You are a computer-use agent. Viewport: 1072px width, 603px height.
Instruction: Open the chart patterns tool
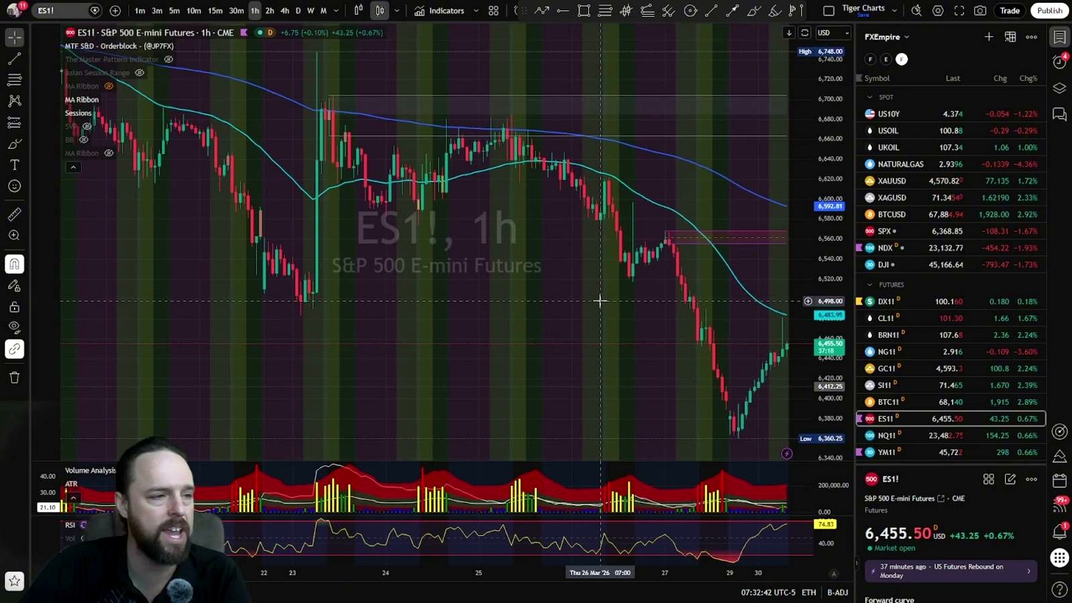[x=15, y=101]
